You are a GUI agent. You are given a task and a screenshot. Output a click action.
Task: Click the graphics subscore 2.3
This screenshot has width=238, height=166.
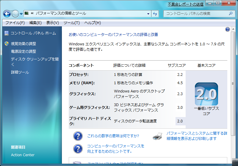(x=180, y=94)
